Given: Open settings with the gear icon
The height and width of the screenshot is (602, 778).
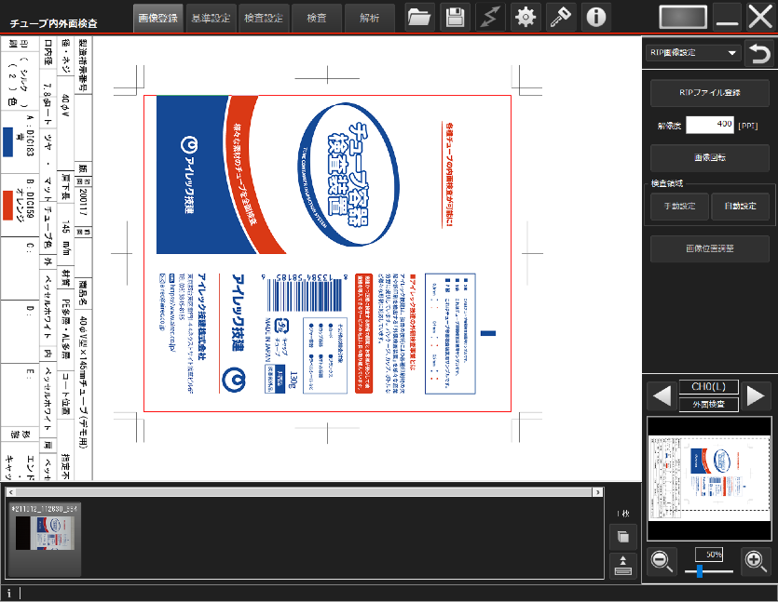Looking at the screenshot, I should click(525, 18).
